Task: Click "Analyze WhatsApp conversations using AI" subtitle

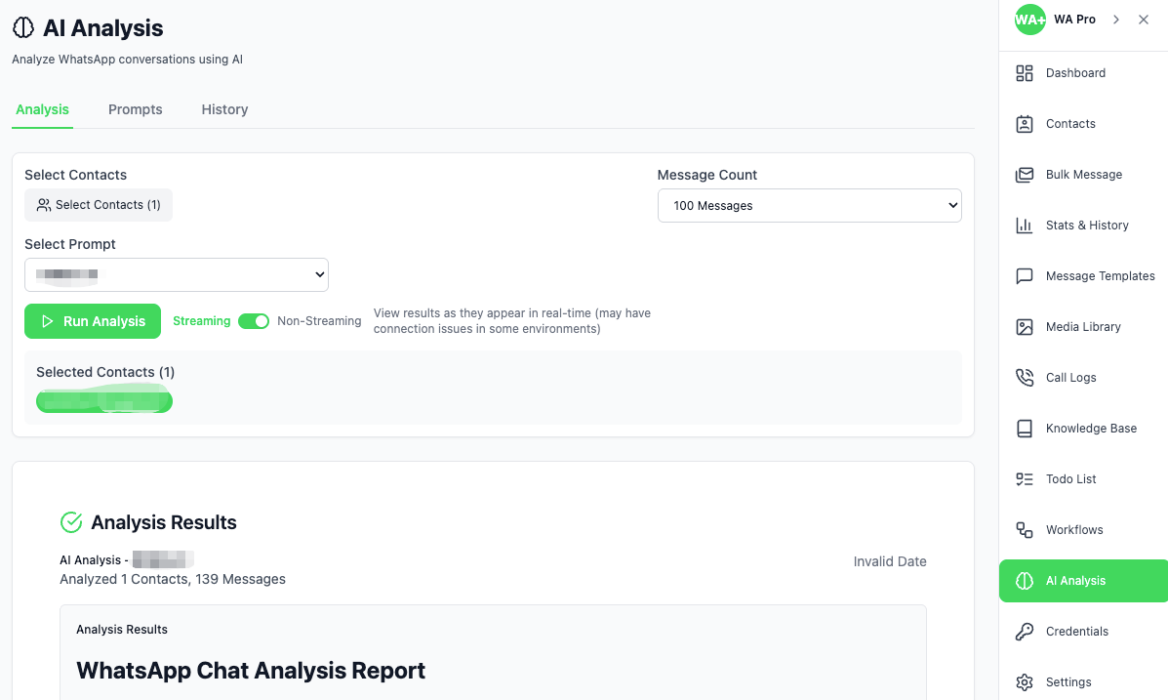Action: tap(128, 60)
